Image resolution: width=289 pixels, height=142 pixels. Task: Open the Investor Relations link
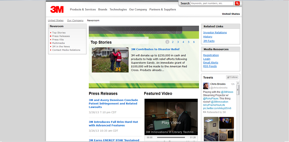[215, 33]
